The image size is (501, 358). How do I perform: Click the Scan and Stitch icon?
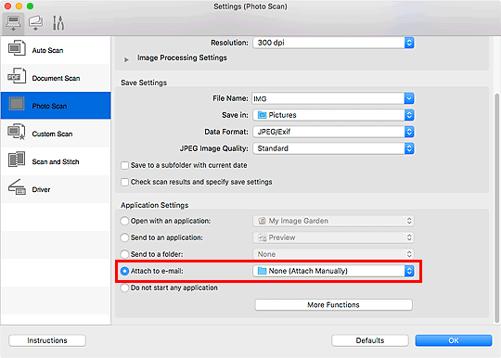click(17, 160)
